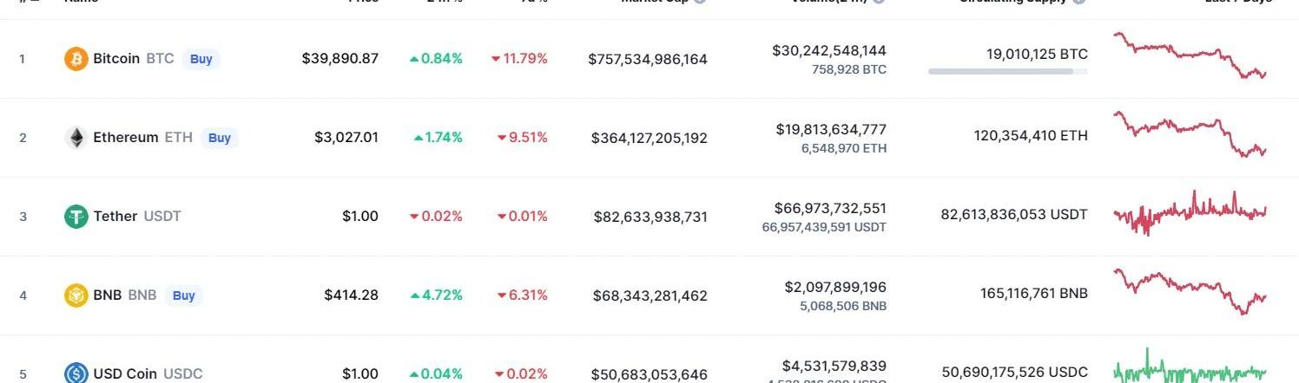Click the Ethereum diamond logo icon
The width and height of the screenshot is (1299, 383).
[76, 138]
